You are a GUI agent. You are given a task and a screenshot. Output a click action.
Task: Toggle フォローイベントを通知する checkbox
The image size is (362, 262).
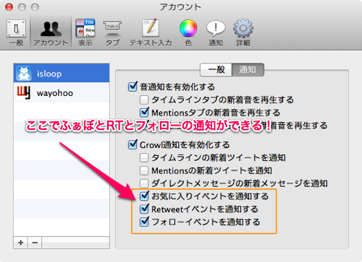[144, 222]
